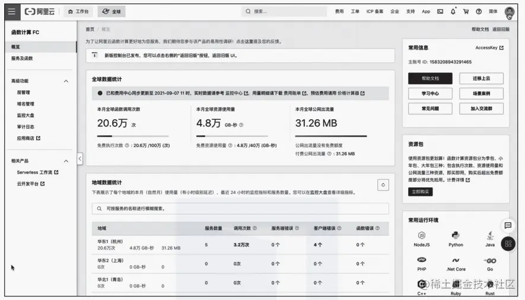Collapse the 高级功能 section
525x300 pixels.
click(x=66, y=81)
